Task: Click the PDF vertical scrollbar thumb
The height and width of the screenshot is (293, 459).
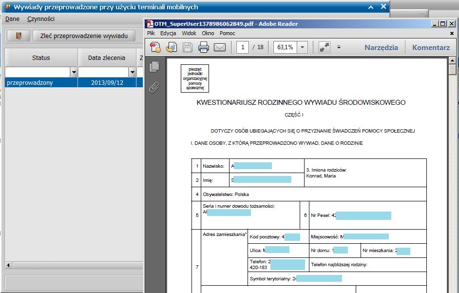Action: [x=452, y=70]
